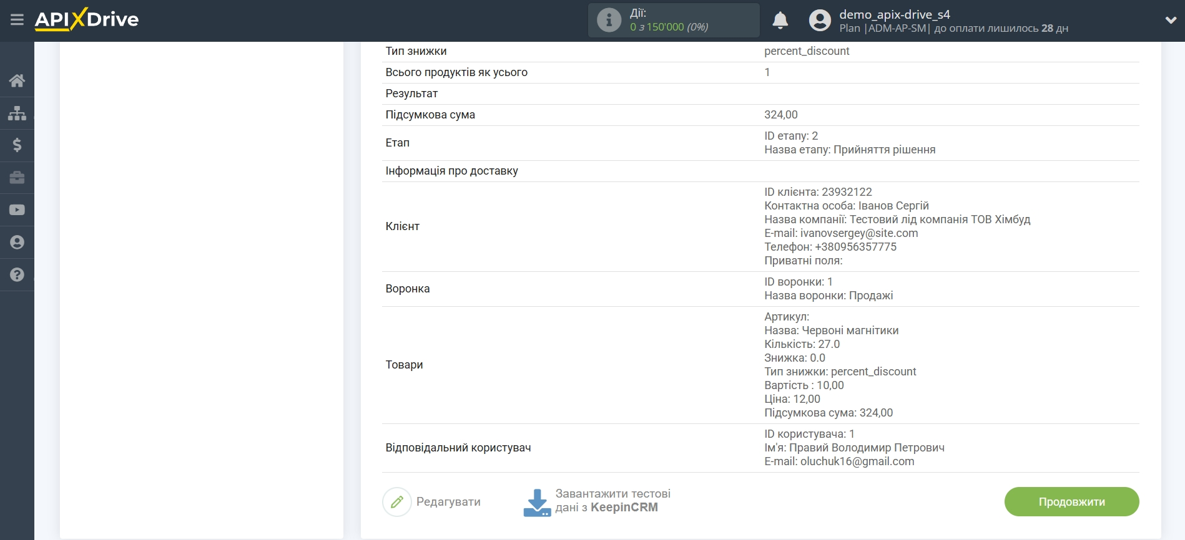Click E-mail: ivanovsergey@site.com
Screen dimensions: 1185x540
pyautogui.click(x=841, y=233)
